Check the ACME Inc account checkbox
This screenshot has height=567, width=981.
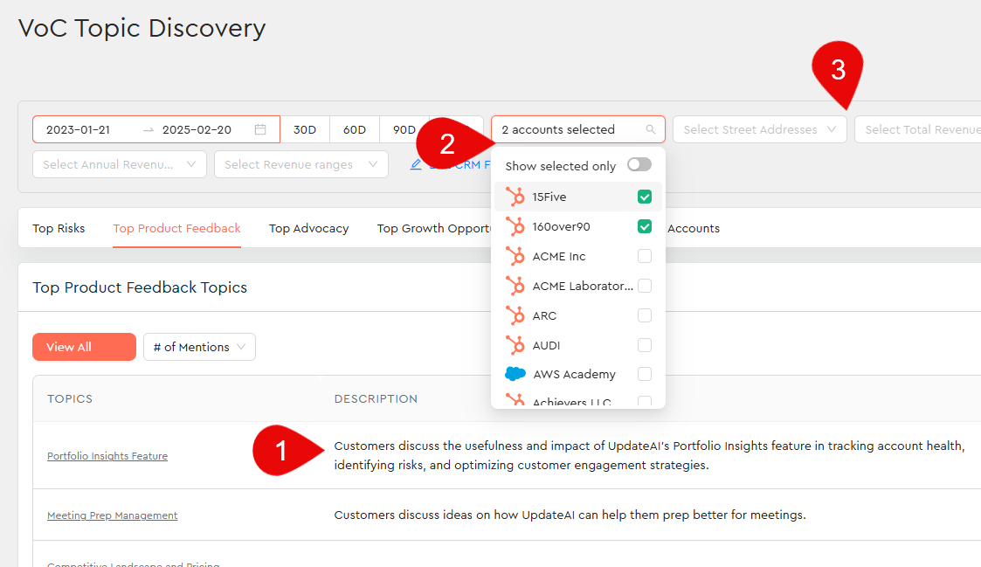[645, 256]
